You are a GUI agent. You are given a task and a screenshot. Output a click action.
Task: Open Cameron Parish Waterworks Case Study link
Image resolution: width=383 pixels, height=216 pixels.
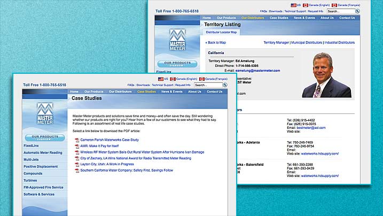[x=110, y=140]
